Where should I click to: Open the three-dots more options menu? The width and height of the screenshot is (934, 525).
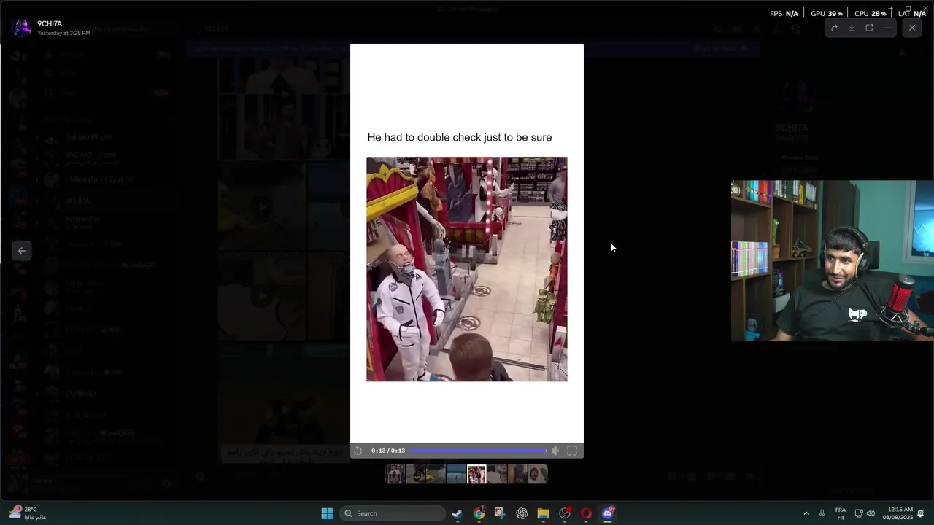(x=887, y=28)
